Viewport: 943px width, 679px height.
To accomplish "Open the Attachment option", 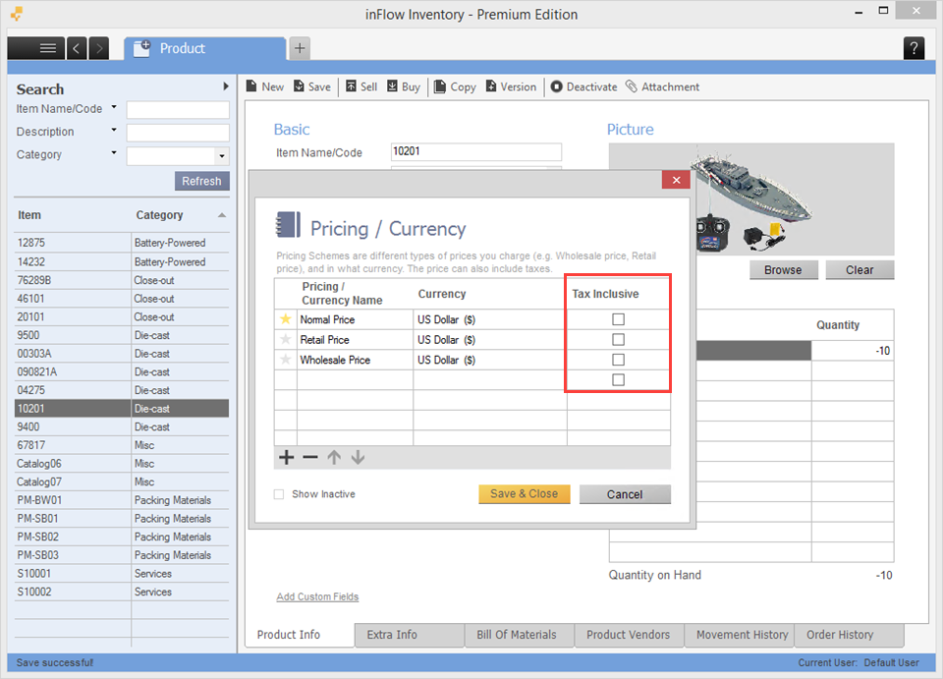I will 662,86.
